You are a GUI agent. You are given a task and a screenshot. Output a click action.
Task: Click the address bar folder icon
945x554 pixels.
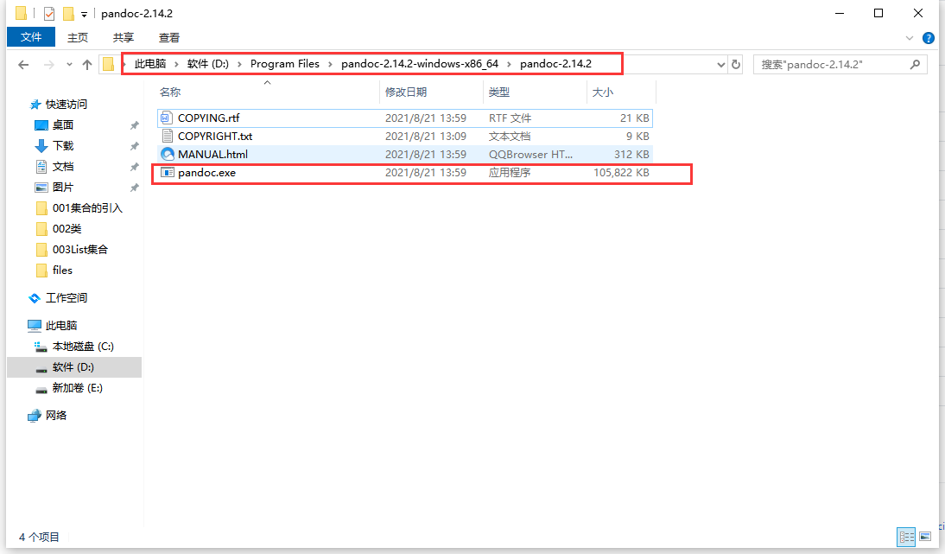pos(109,64)
